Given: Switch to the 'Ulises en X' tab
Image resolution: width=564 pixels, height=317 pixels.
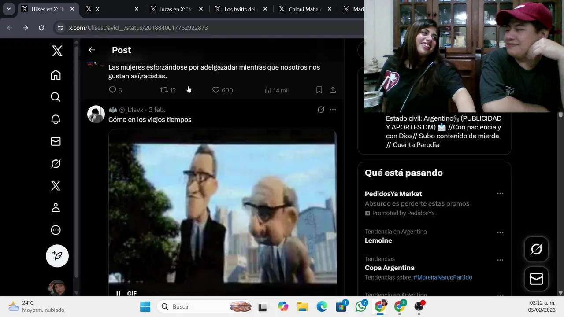Looking at the screenshot, I should [48, 9].
